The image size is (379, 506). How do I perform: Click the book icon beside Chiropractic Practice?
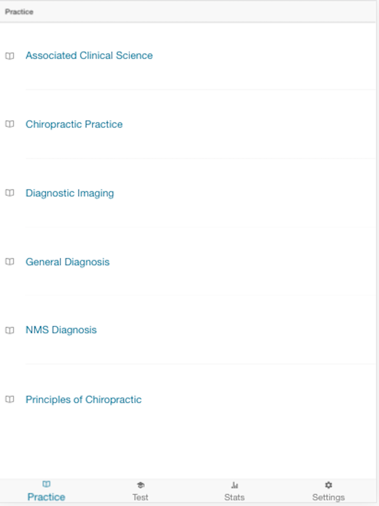[x=10, y=124]
